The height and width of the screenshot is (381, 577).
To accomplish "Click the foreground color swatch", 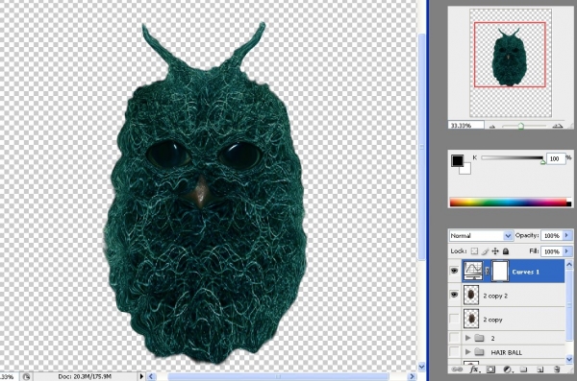I will 458,160.
